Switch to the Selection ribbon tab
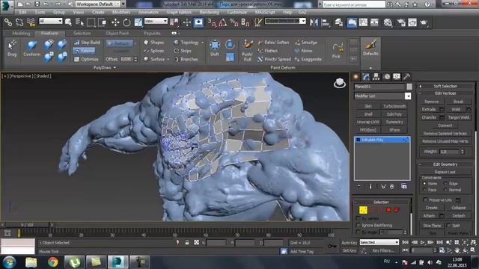The width and height of the screenshot is (479, 269). (x=82, y=33)
